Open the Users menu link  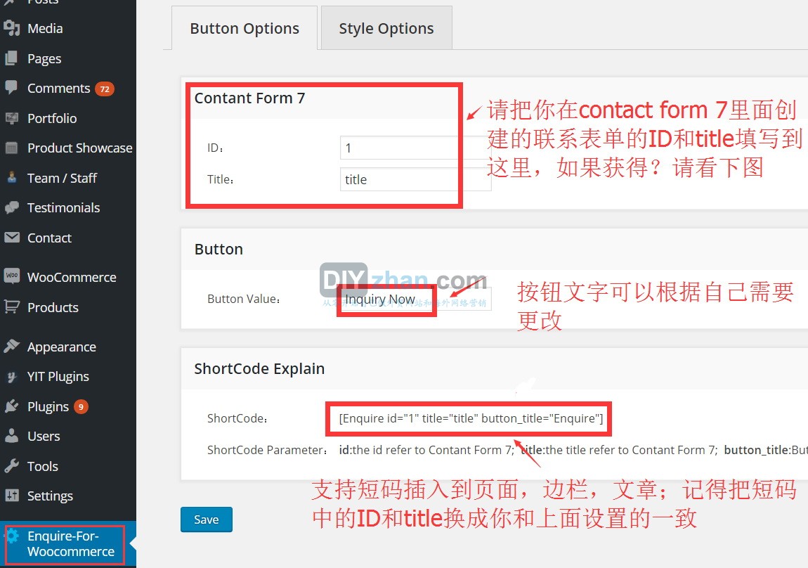tap(44, 436)
